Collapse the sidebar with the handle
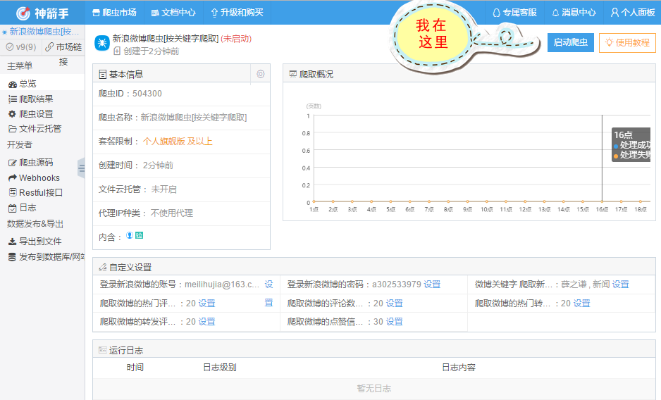Image resolution: width=661 pixels, height=400 pixels. click(81, 168)
